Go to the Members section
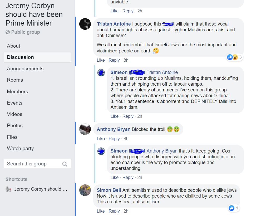The image size is (256, 216). tap(17, 91)
